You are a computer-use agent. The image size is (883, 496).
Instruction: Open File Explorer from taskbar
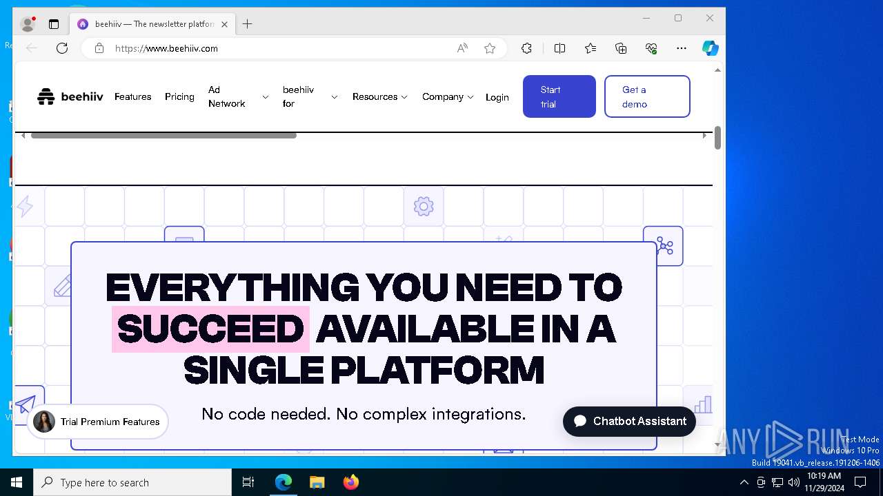pyautogui.click(x=317, y=482)
